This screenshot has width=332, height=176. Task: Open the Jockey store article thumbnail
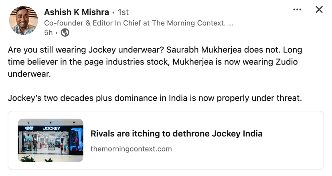51,140
